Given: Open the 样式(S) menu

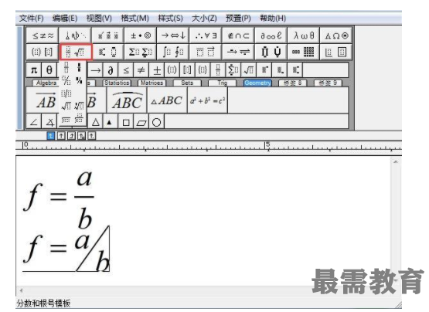Looking at the screenshot, I should (x=171, y=19).
